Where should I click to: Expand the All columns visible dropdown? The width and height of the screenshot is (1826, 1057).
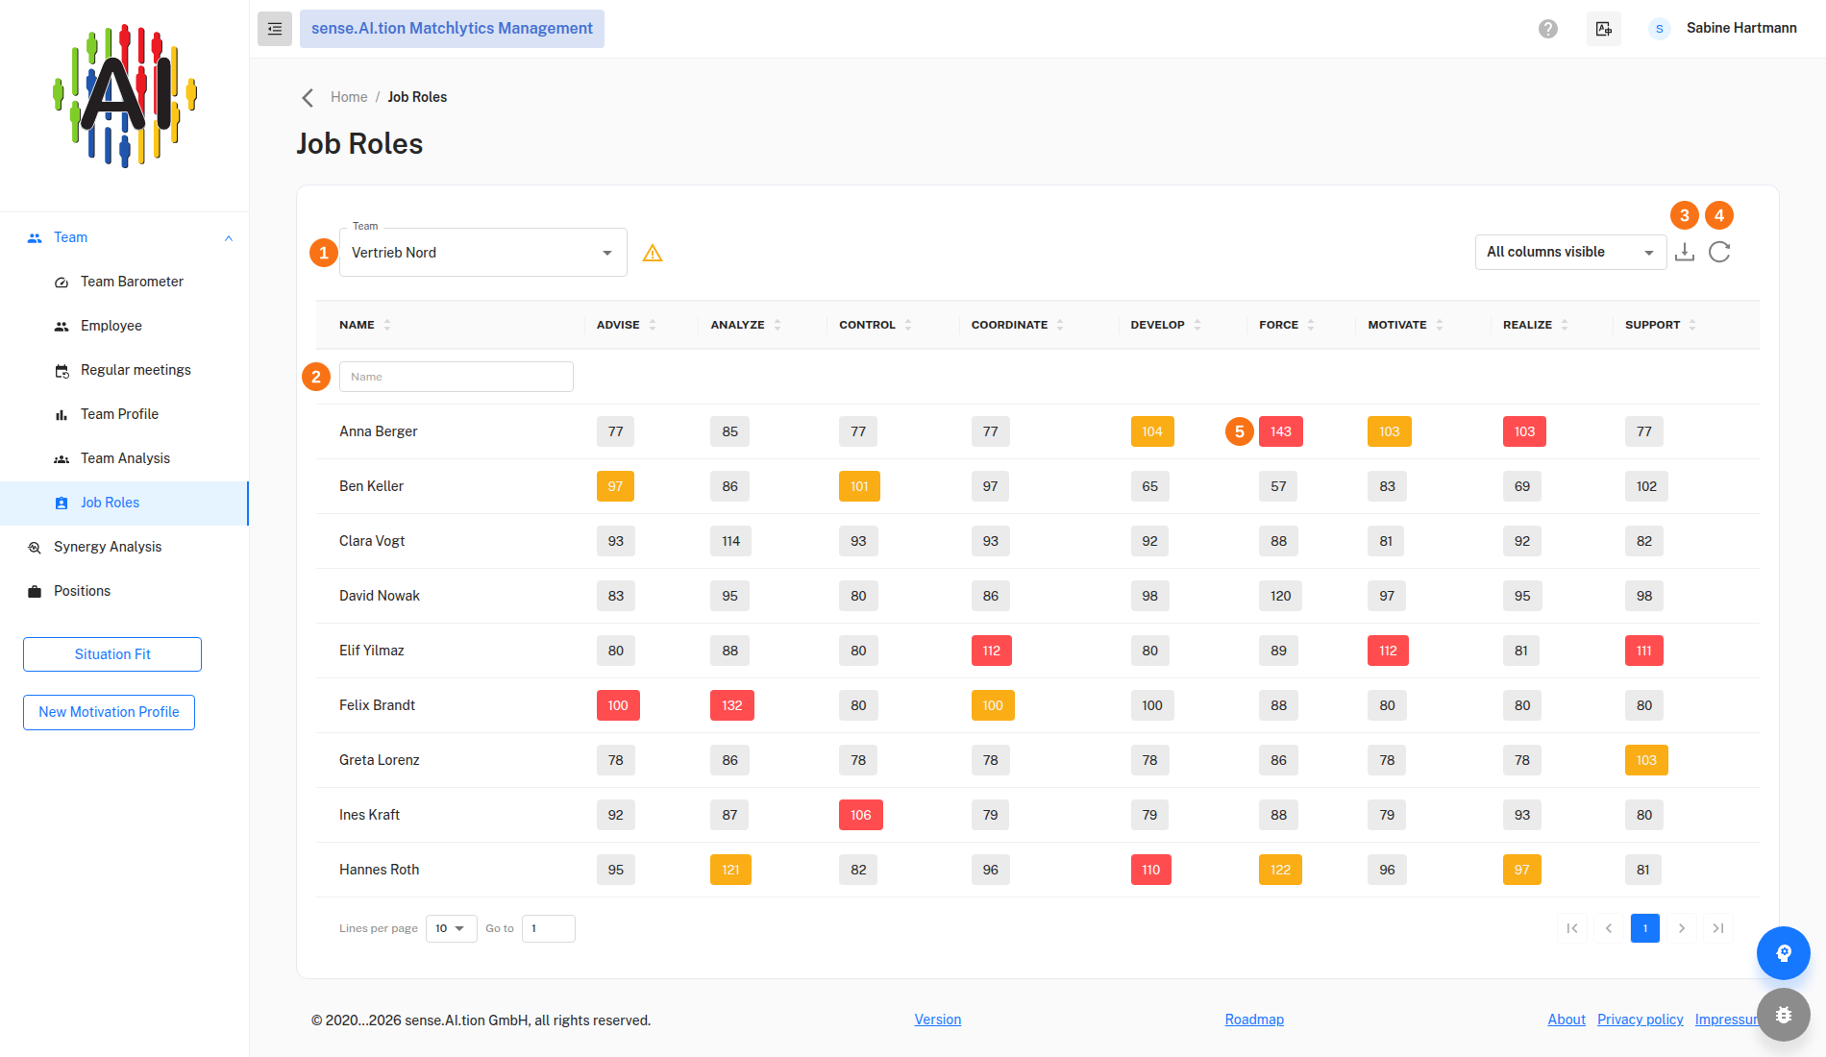click(1570, 252)
